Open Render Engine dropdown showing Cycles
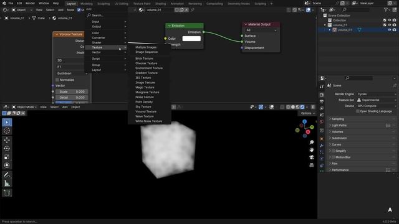399x224 pixels. [376, 94]
